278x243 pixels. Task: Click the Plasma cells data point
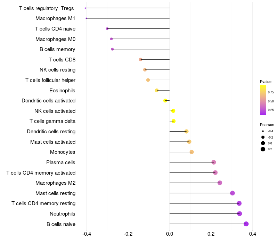pos(214,162)
